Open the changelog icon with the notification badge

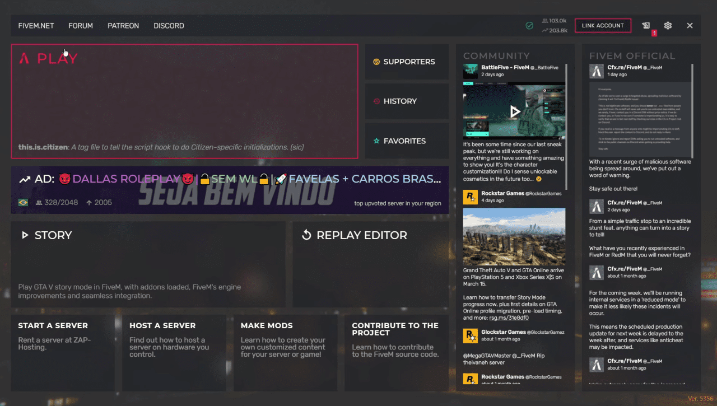point(646,26)
